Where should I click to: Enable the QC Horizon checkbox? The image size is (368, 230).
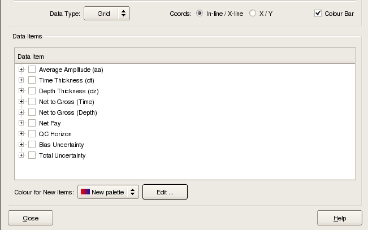click(32, 134)
